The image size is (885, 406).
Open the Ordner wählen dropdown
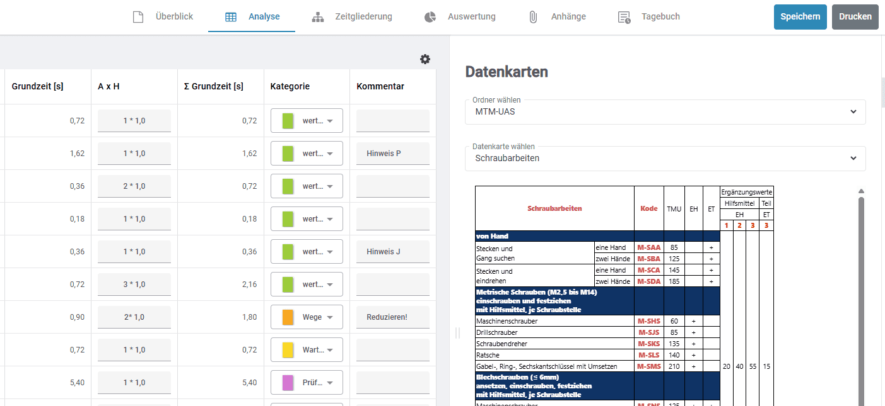coord(665,111)
